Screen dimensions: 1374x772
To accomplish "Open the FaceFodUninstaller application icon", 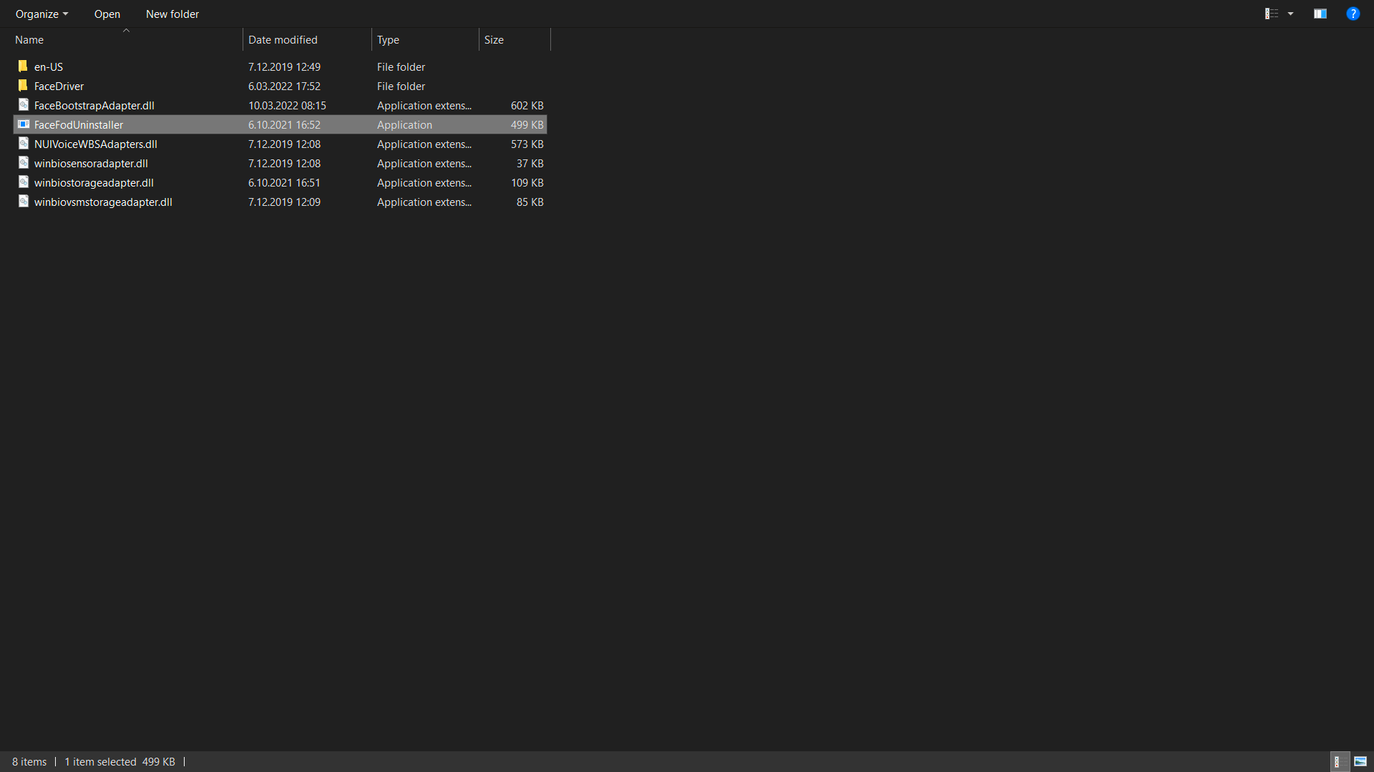I will 23,124.
